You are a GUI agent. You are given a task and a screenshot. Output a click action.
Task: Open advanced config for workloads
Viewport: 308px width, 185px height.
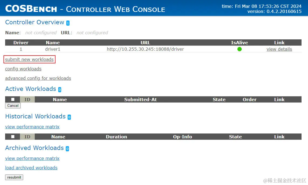coord(38,78)
